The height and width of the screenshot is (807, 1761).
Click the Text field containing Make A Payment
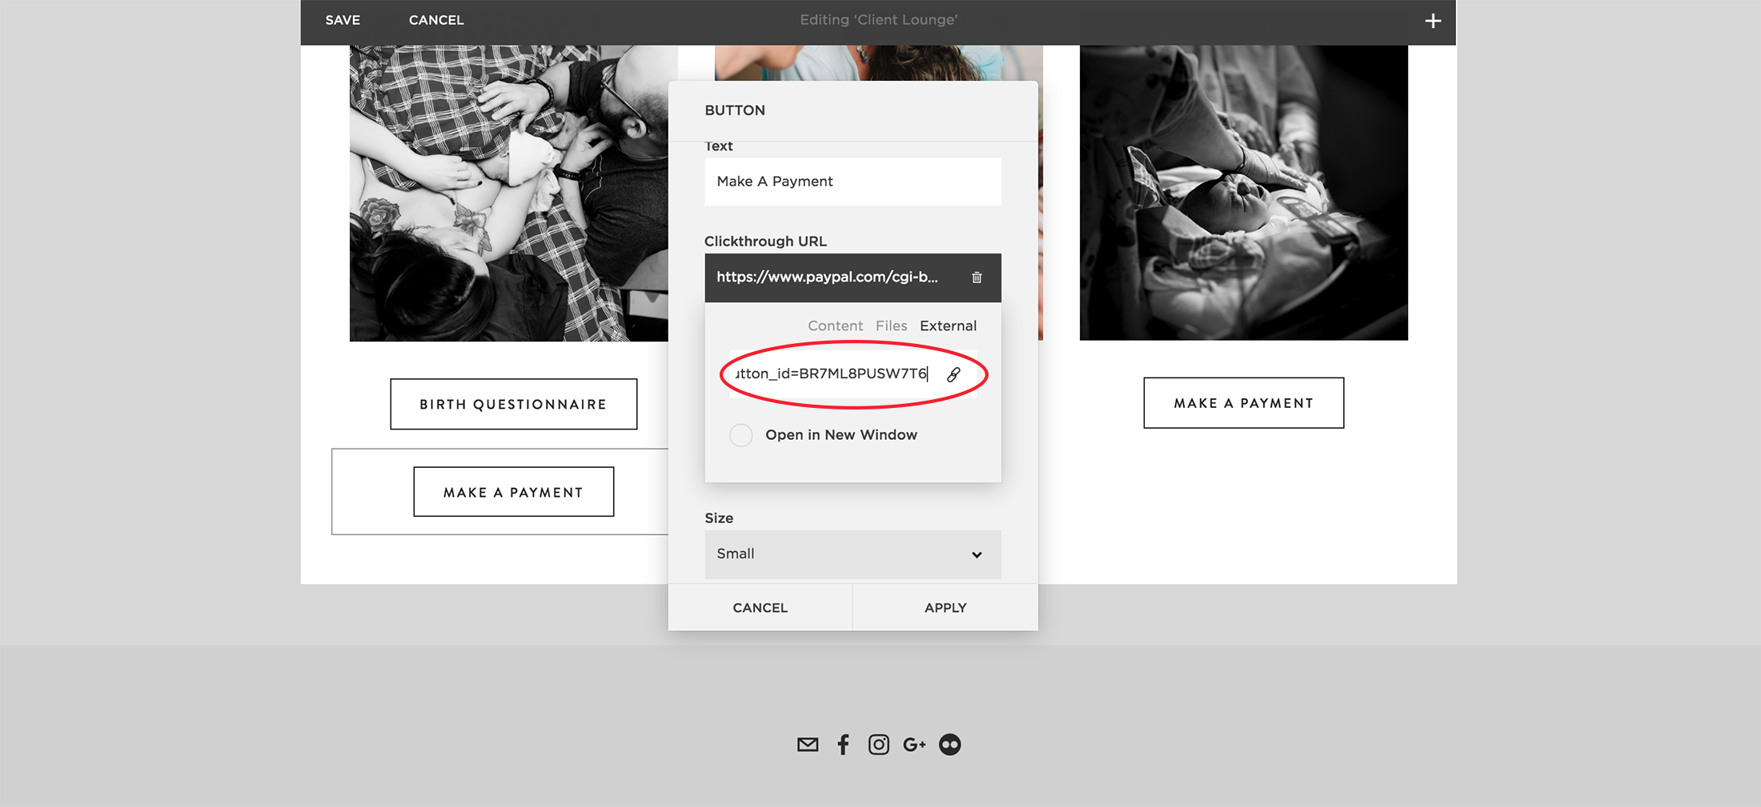pyautogui.click(x=852, y=182)
